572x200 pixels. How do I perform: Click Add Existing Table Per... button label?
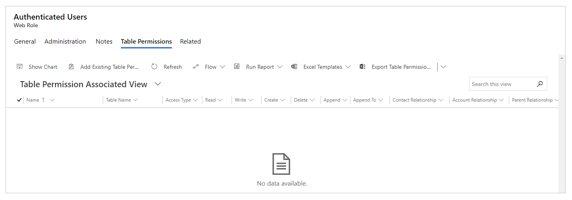pyautogui.click(x=110, y=67)
